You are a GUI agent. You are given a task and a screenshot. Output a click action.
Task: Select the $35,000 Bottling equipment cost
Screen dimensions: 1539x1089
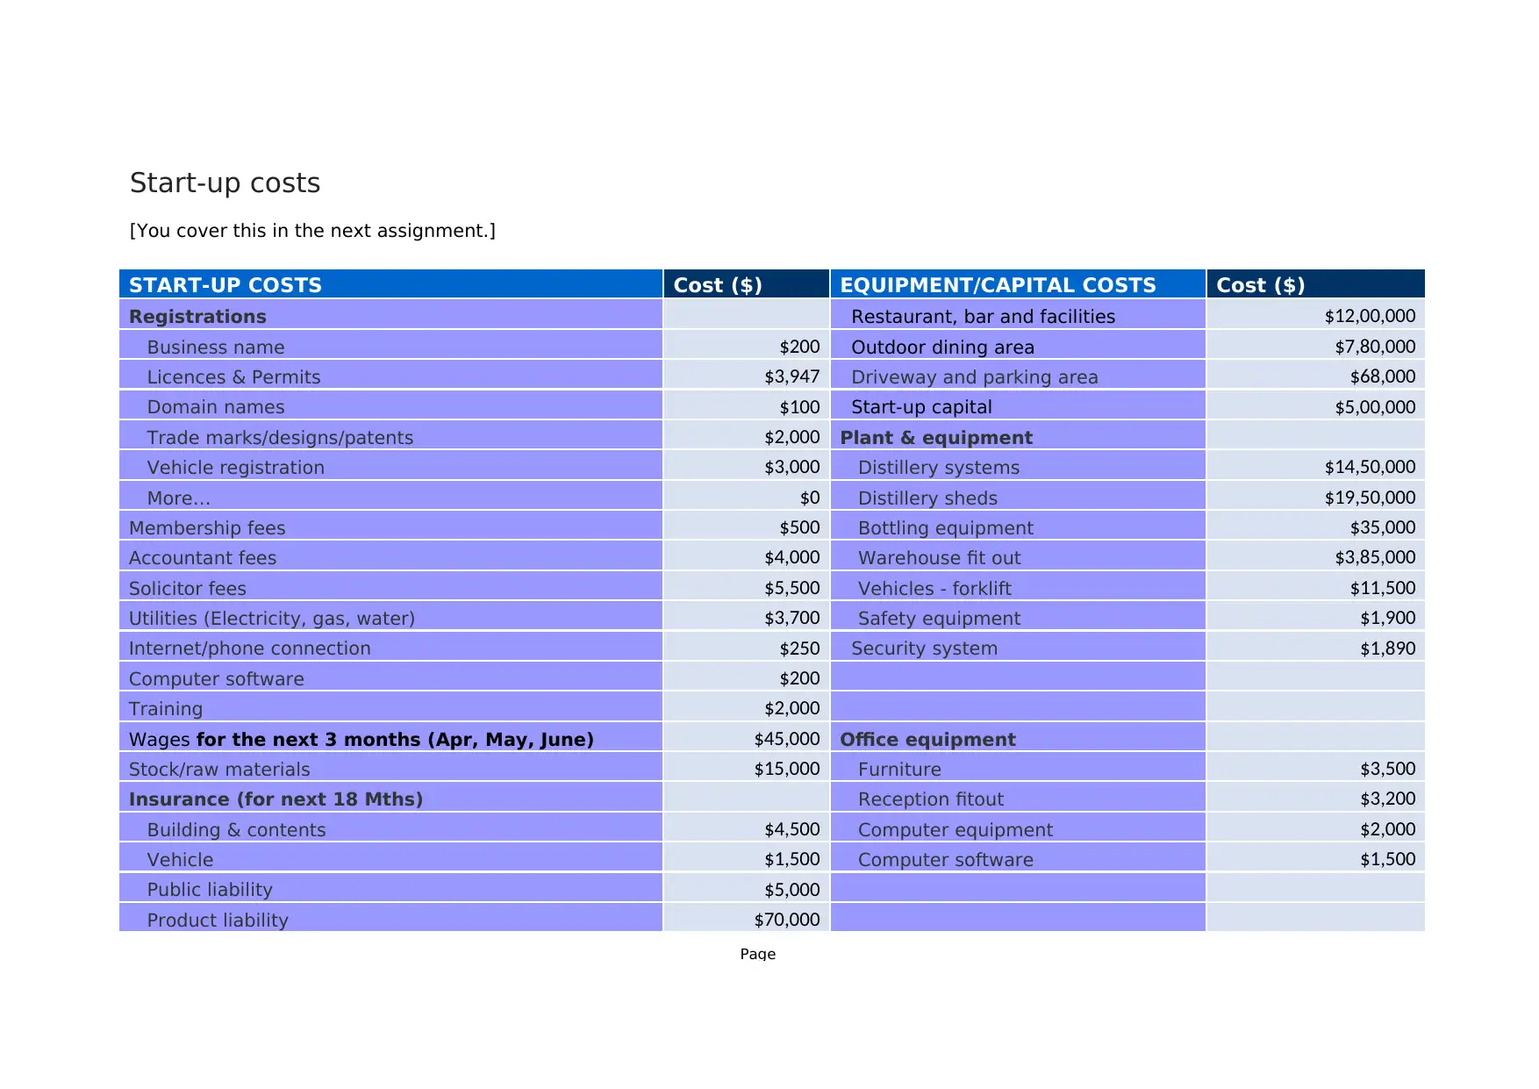[x=1383, y=527]
